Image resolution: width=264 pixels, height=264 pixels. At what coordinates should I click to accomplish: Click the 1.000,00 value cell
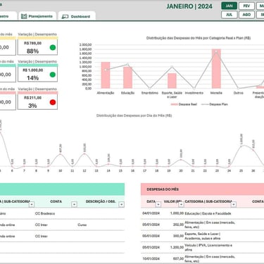click(177, 213)
